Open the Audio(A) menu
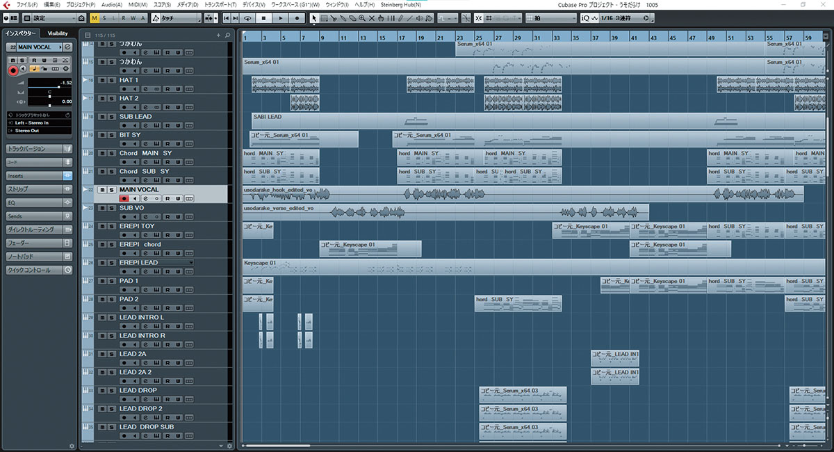Viewport: 834px width, 452px height. 111,5
